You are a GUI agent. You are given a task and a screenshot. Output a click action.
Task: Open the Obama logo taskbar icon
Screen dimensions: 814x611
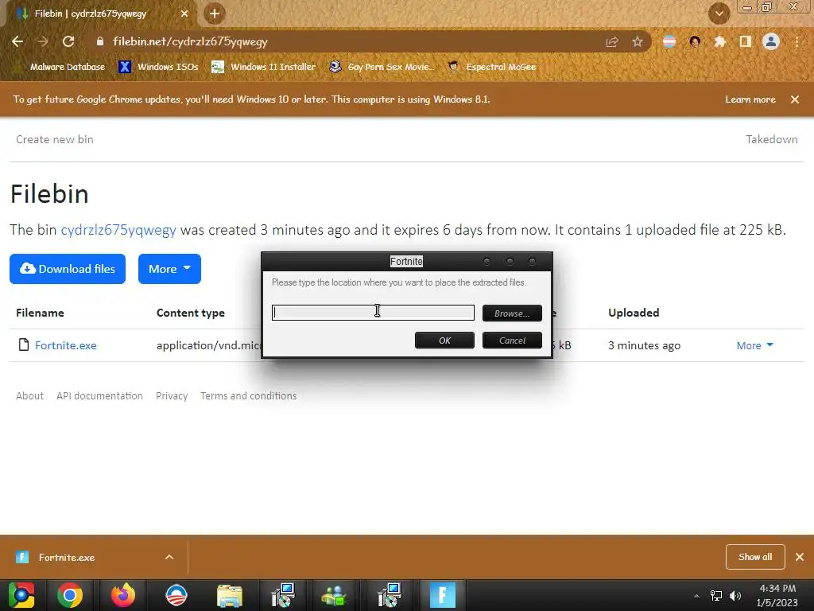click(176, 595)
